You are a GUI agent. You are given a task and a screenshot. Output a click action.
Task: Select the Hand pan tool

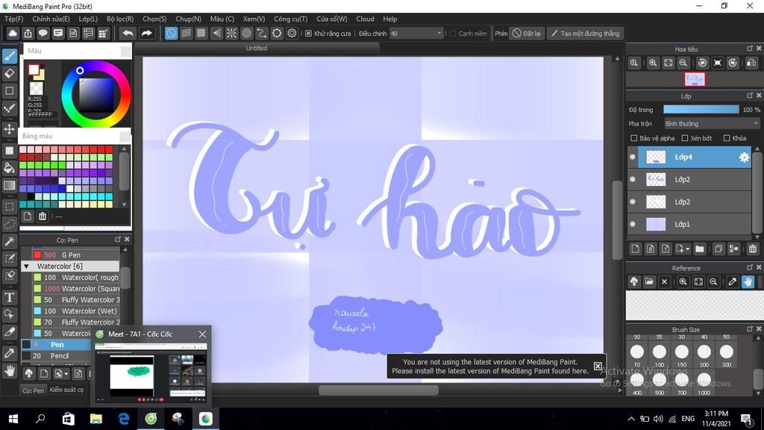[x=10, y=371]
